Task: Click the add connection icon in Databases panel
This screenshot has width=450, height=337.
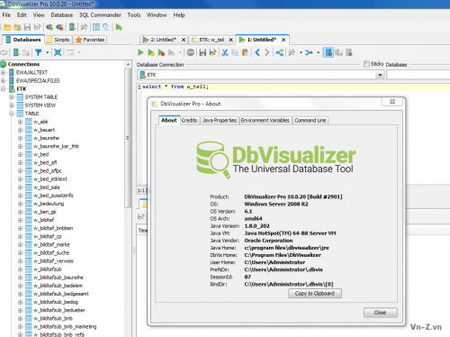Action: pyautogui.click(x=16, y=52)
